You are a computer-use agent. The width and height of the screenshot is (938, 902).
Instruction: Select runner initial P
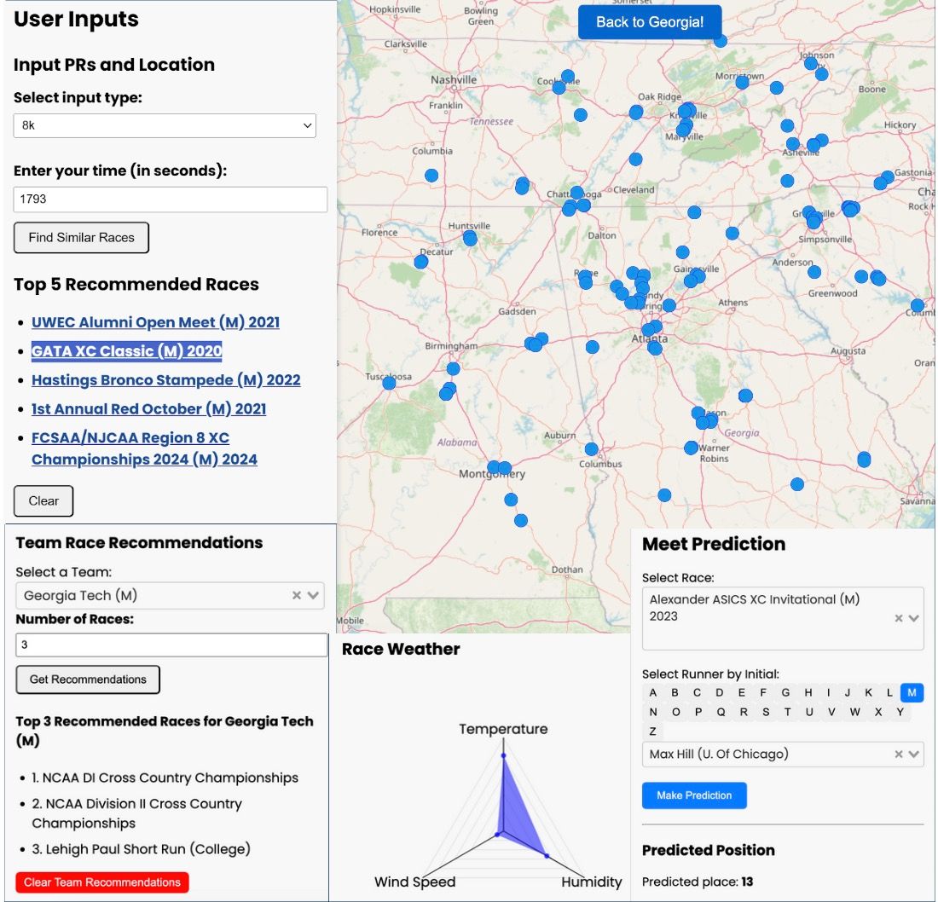coord(698,712)
